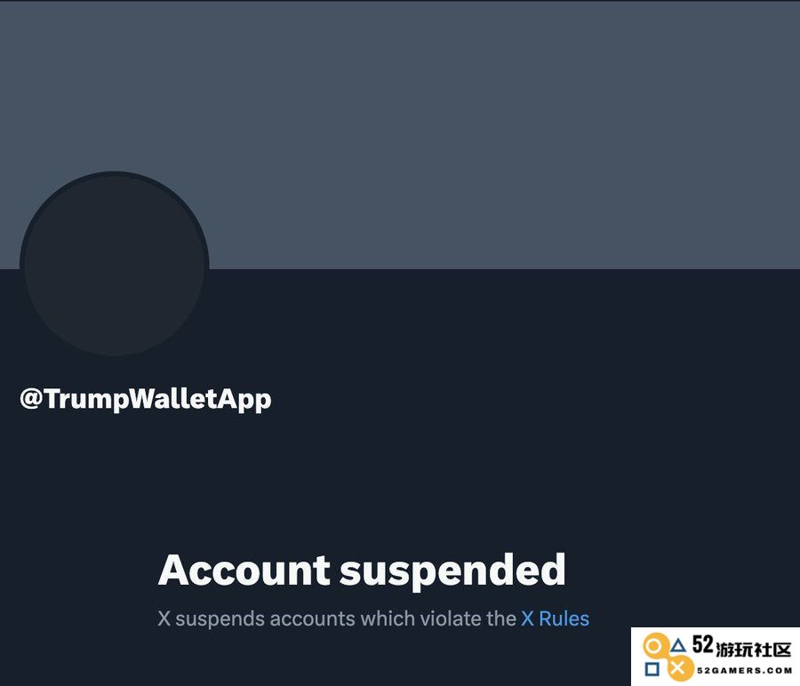Select the @TrumpWalletApp handle text
Image resolution: width=800 pixels, height=686 pixels.
pos(146,399)
